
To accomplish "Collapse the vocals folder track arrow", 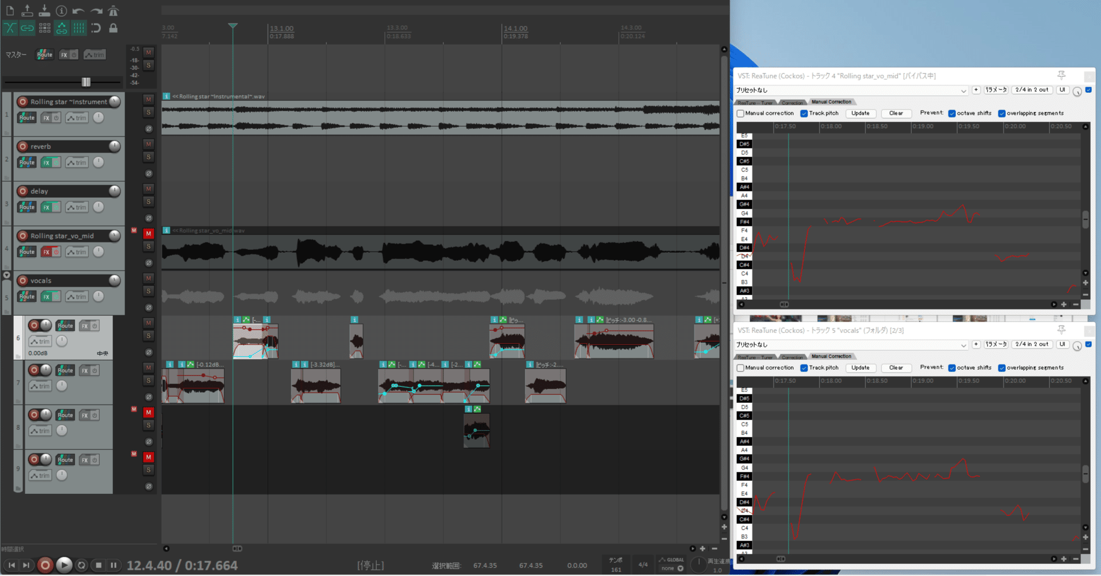I will 7,275.
